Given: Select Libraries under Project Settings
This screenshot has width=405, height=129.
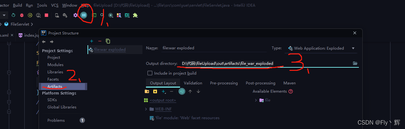Looking at the screenshot, I should click(55, 72).
